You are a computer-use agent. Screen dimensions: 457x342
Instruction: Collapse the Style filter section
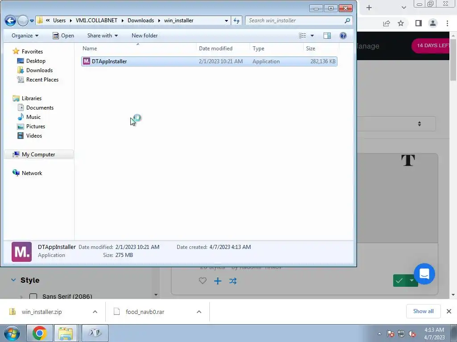coord(13,280)
